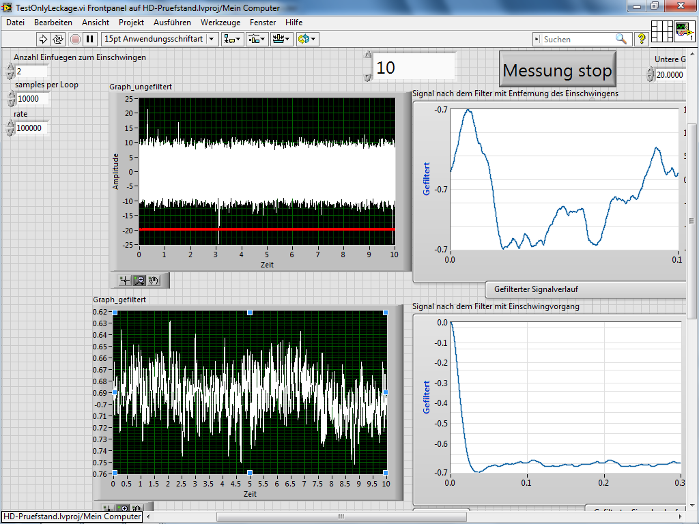Open the Distribute Objects dropdown
The height and width of the screenshot is (524, 699).
(x=257, y=39)
